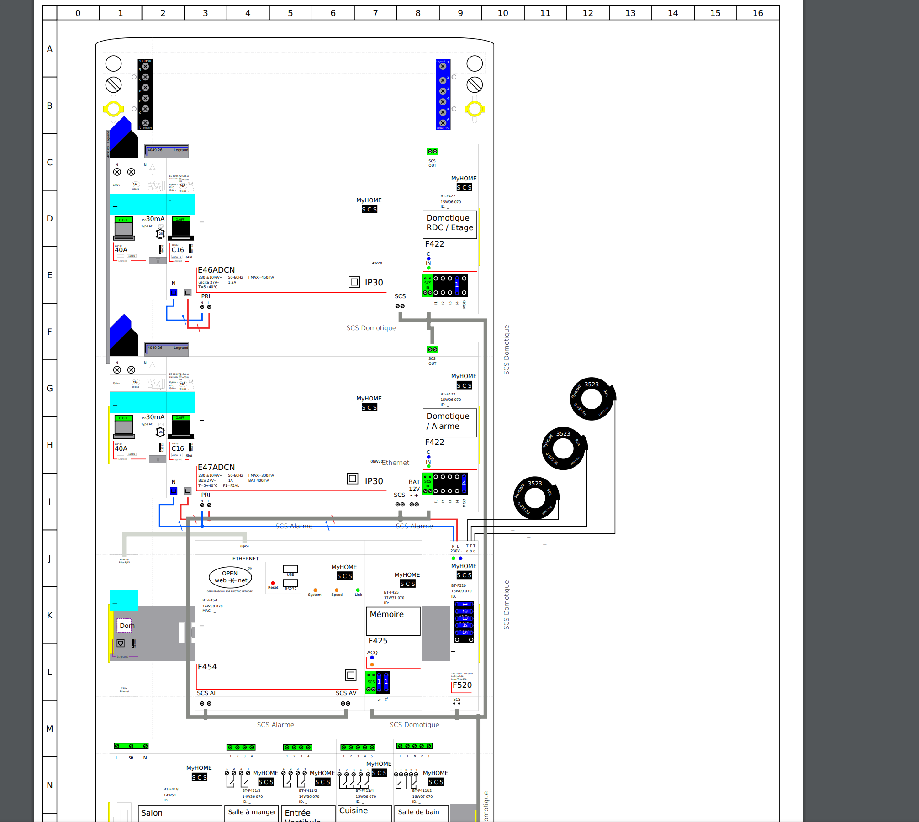919x822 pixels.
Task: Select the "Salle à manger" label
Action: (x=252, y=812)
